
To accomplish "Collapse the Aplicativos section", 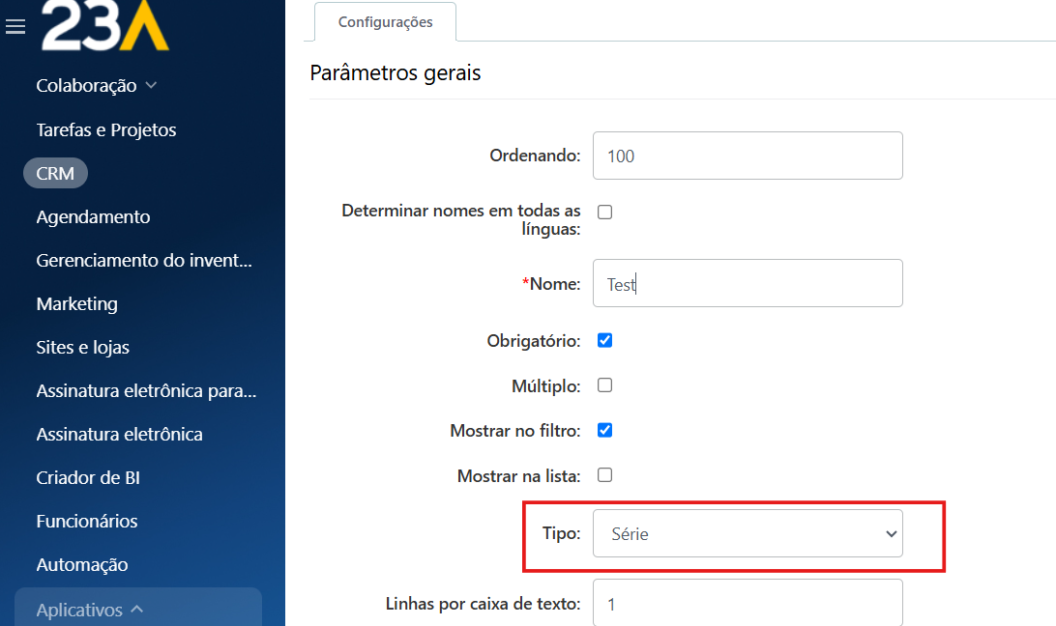I will click(x=136, y=610).
